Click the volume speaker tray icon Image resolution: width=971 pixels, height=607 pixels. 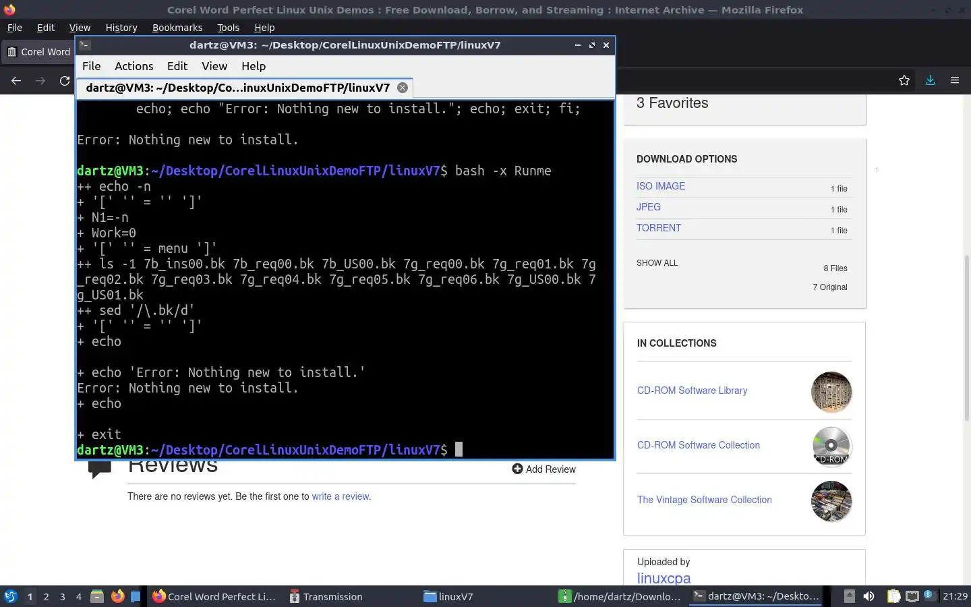[x=869, y=596]
